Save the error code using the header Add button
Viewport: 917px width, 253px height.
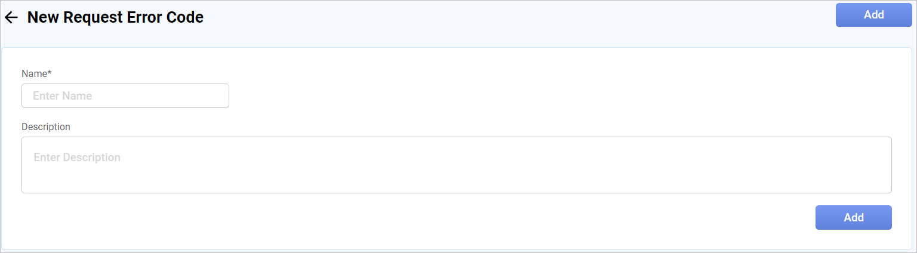(873, 15)
